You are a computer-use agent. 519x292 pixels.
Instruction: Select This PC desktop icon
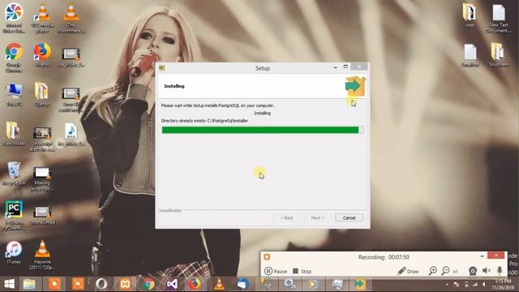[14, 95]
